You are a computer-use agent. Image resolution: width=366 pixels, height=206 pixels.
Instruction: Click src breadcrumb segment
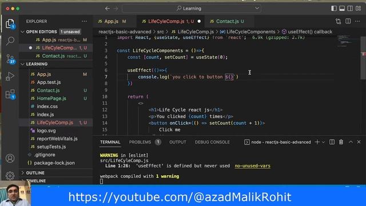(160, 32)
